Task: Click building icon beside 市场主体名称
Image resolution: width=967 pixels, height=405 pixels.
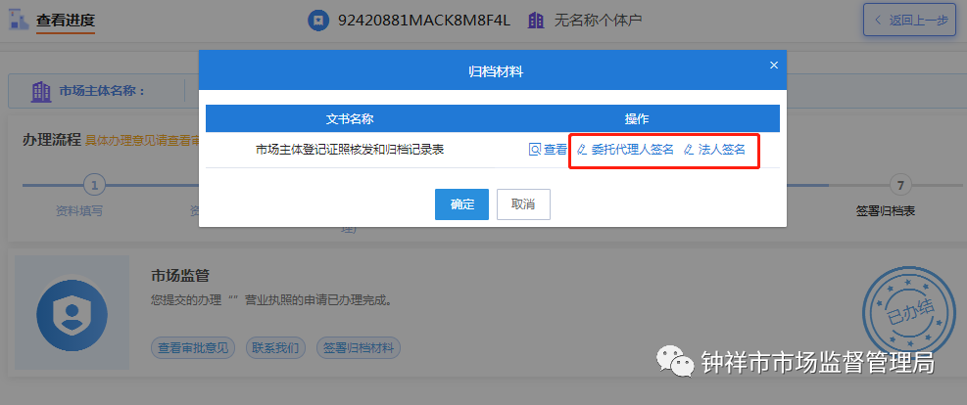Action: click(41, 91)
